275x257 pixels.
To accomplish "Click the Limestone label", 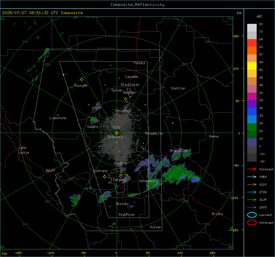I will pyautogui.click(x=58, y=118).
